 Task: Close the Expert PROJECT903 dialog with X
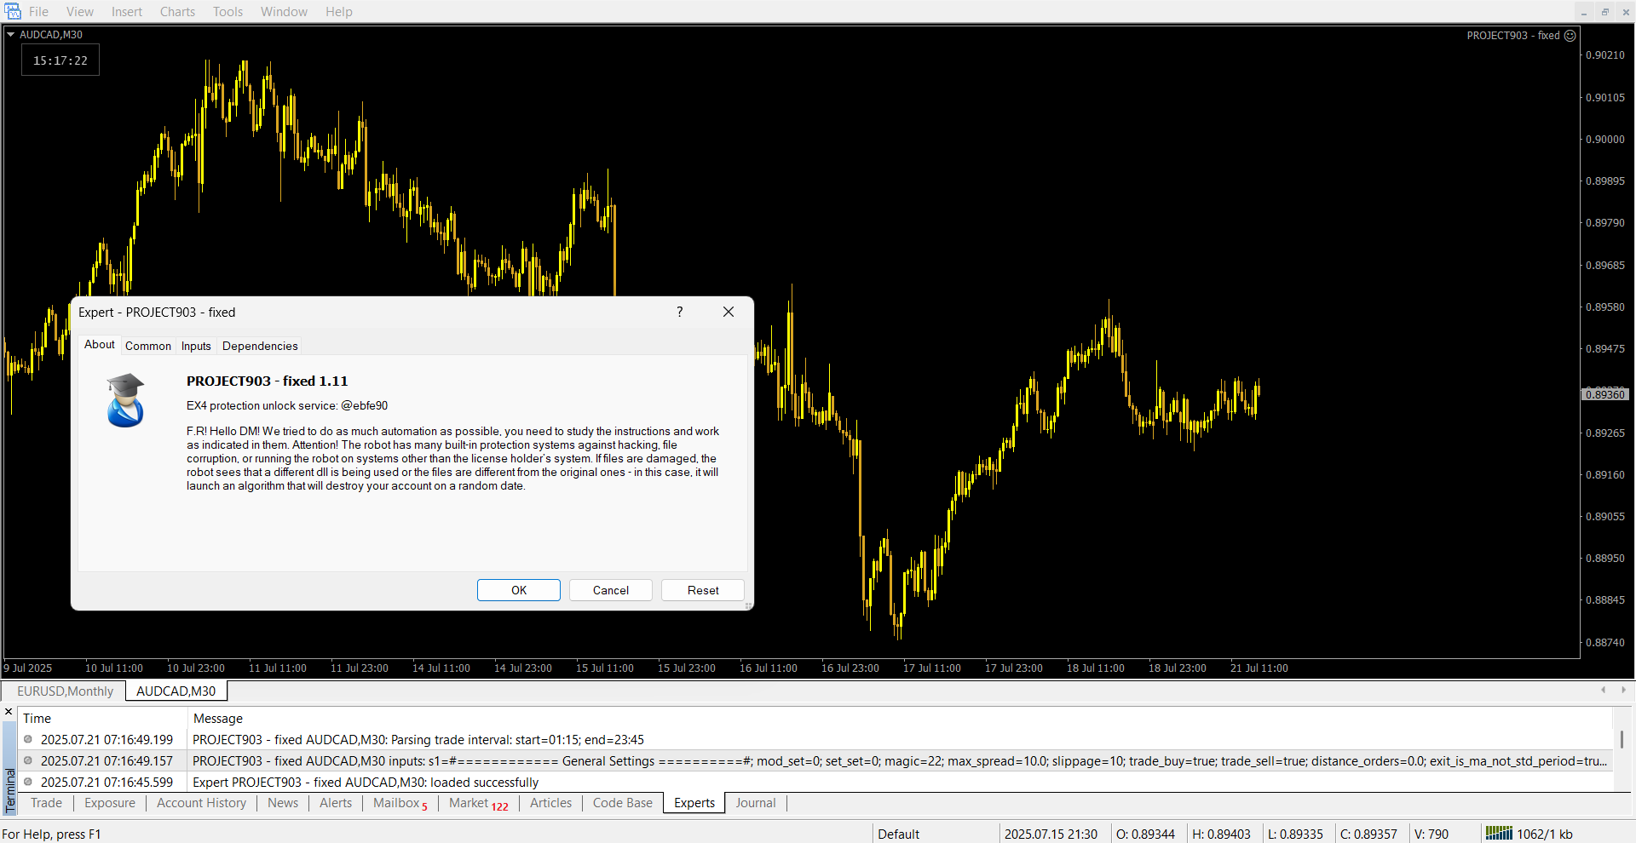coord(728,312)
